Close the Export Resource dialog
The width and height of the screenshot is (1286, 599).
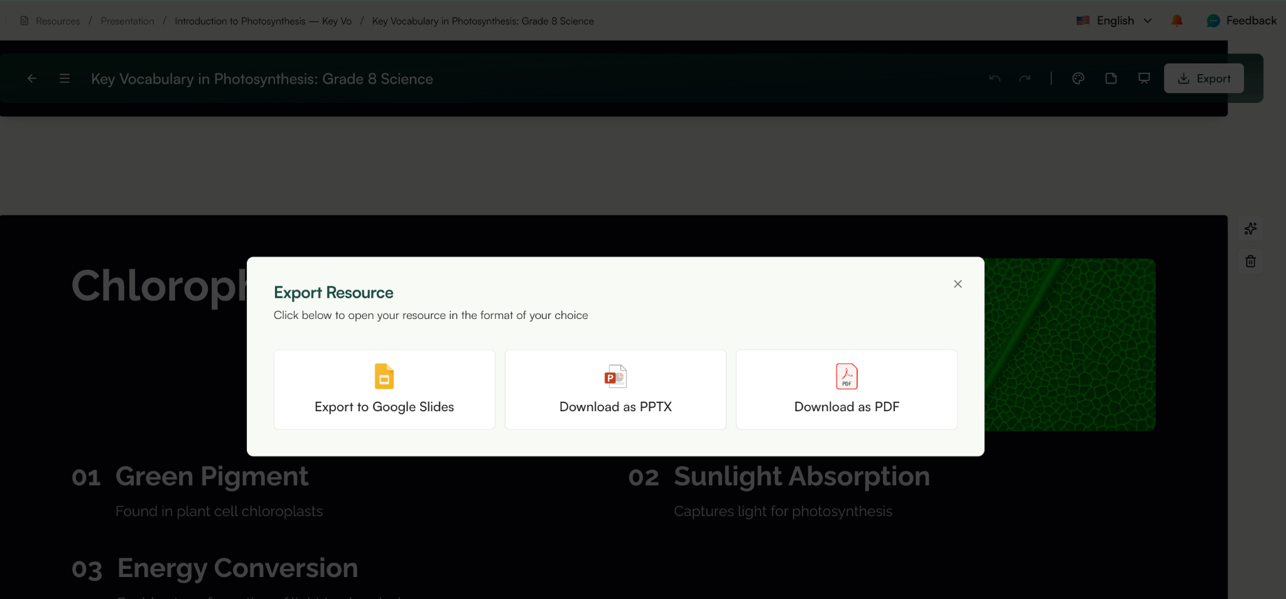click(957, 284)
